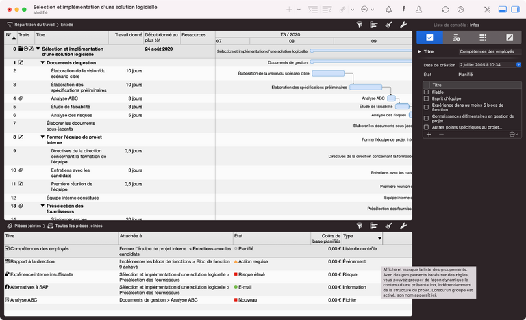
Task: Click the wrench settings icon above Gantt
Action: 403,24
